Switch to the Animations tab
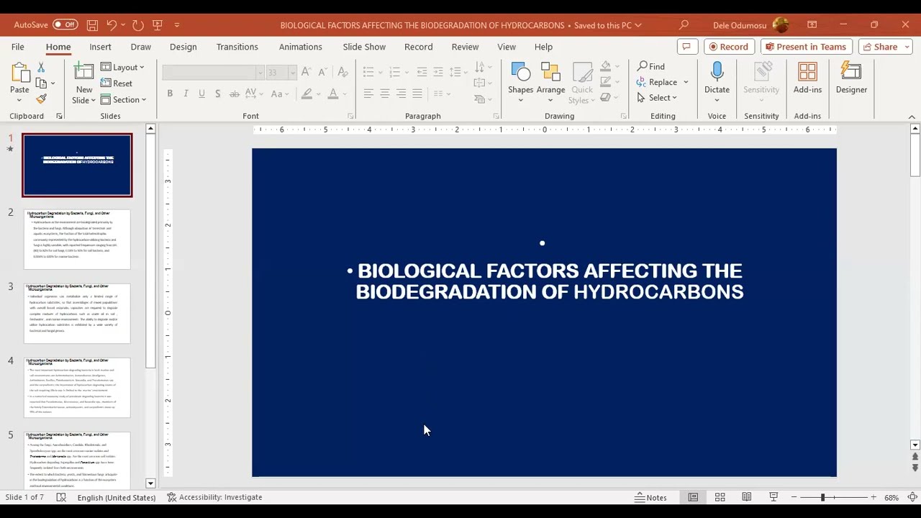 click(300, 47)
